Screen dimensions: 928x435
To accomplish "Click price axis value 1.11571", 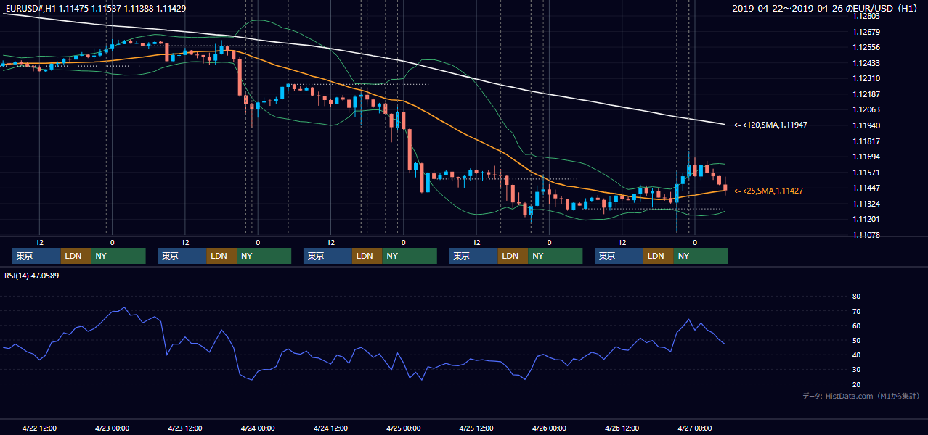I will [867, 173].
